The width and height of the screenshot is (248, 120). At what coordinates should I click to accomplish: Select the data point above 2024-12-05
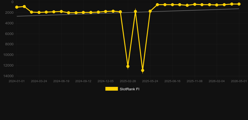[105, 12]
